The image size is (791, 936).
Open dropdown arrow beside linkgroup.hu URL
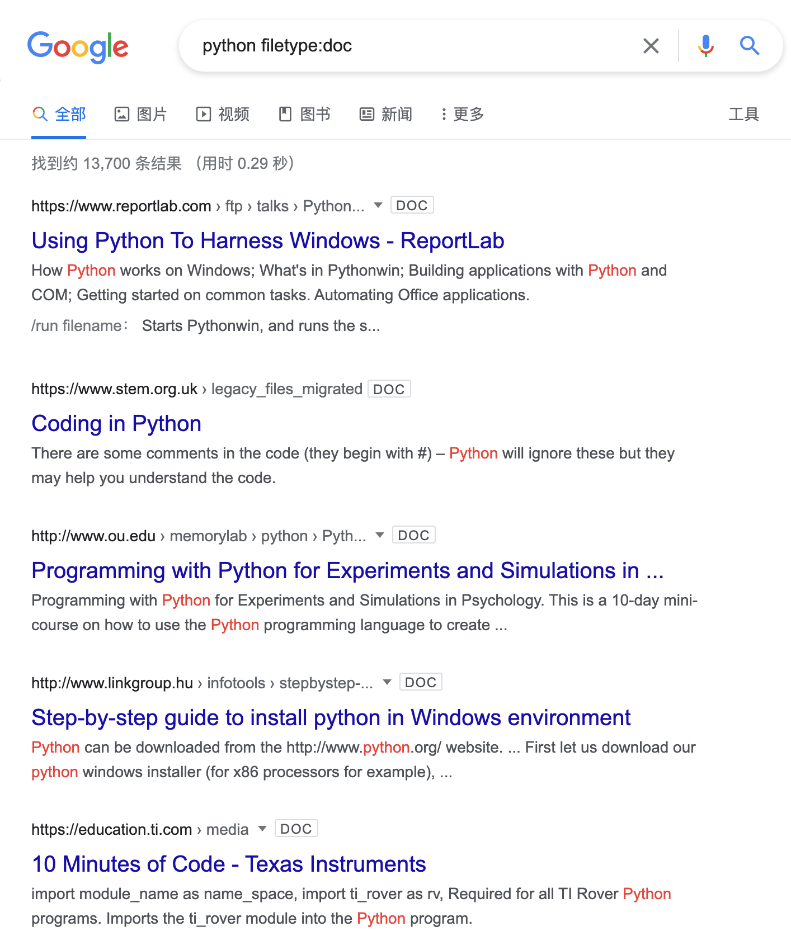pyautogui.click(x=387, y=682)
